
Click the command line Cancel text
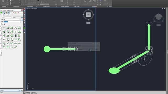pyautogui.click(x=31, y=92)
